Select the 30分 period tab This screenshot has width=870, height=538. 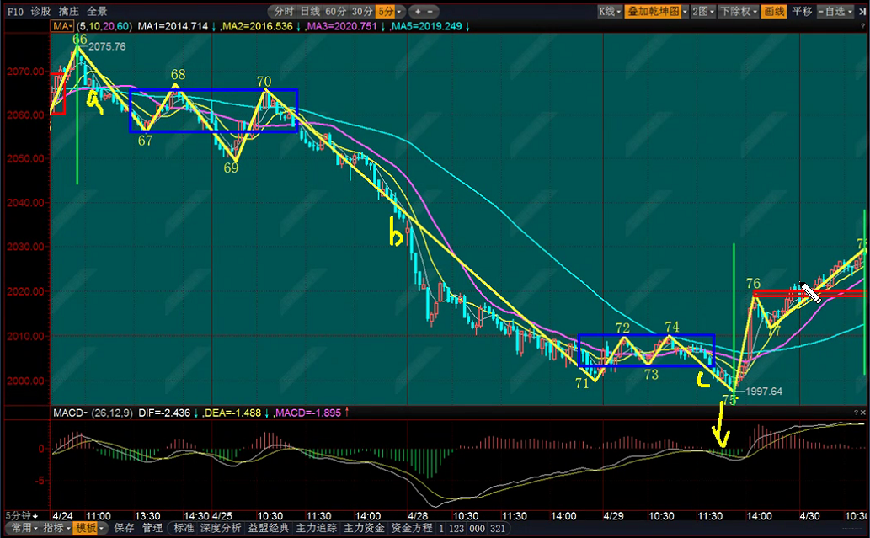(x=362, y=11)
